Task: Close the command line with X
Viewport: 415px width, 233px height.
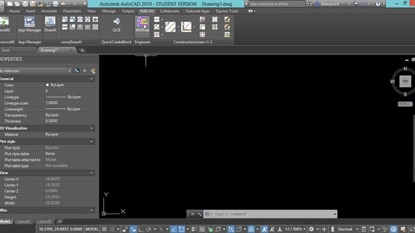Action: 193,214
